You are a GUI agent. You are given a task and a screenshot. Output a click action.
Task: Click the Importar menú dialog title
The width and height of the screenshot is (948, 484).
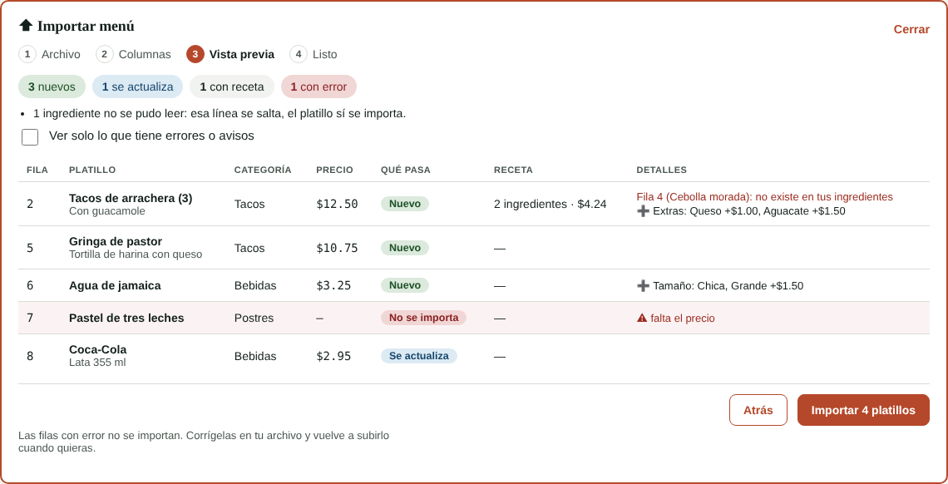tap(86, 26)
